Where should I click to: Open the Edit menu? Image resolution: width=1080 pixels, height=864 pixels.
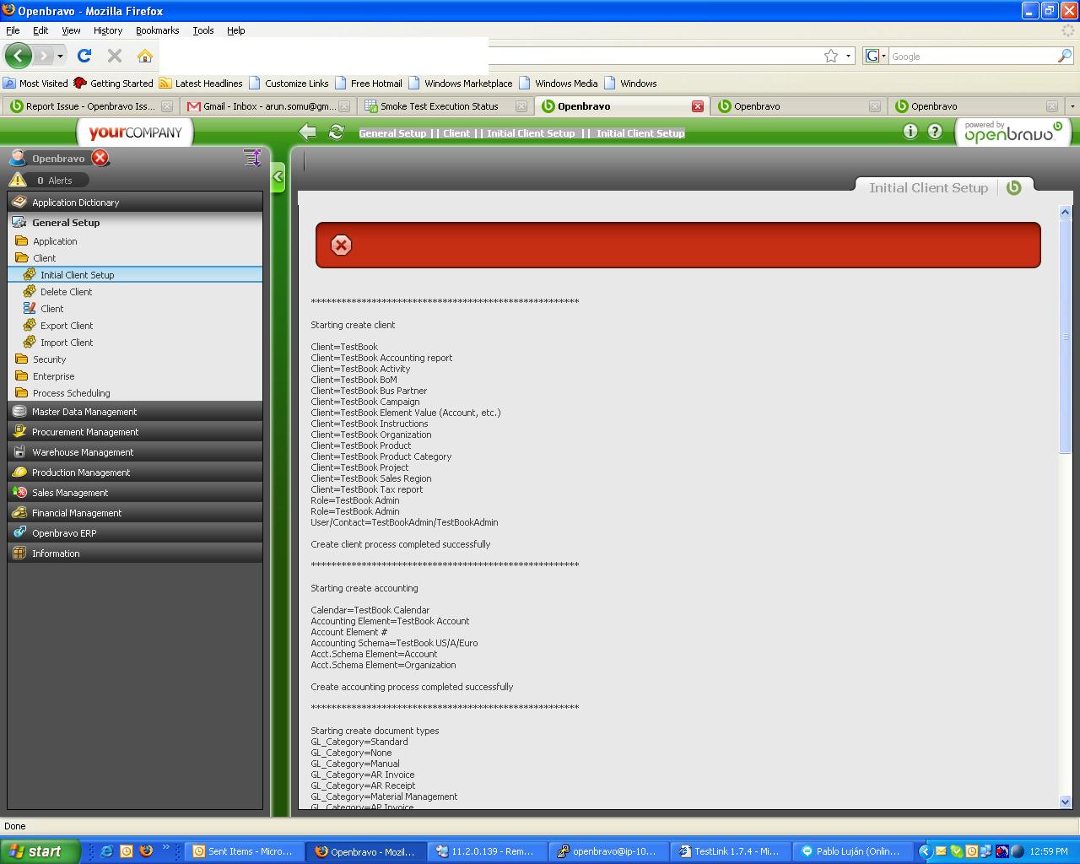(x=40, y=30)
